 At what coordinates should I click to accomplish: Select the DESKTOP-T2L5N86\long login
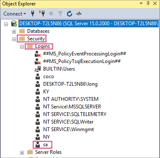(70, 84)
